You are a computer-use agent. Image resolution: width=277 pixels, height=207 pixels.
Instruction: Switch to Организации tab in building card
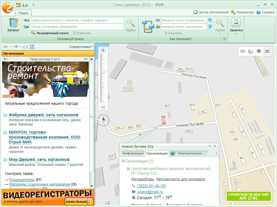click(157, 153)
